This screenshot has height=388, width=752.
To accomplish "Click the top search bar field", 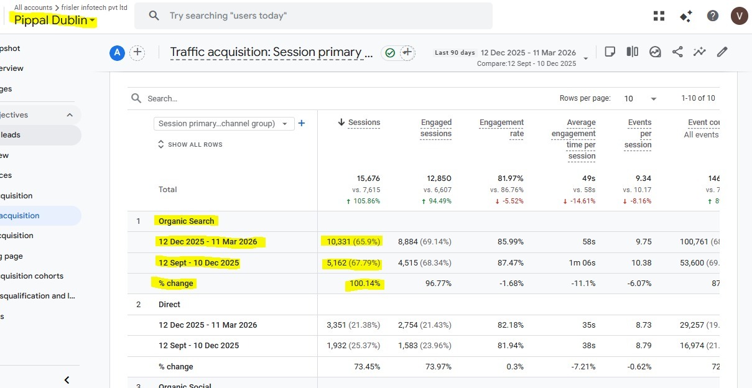I will [313, 16].
